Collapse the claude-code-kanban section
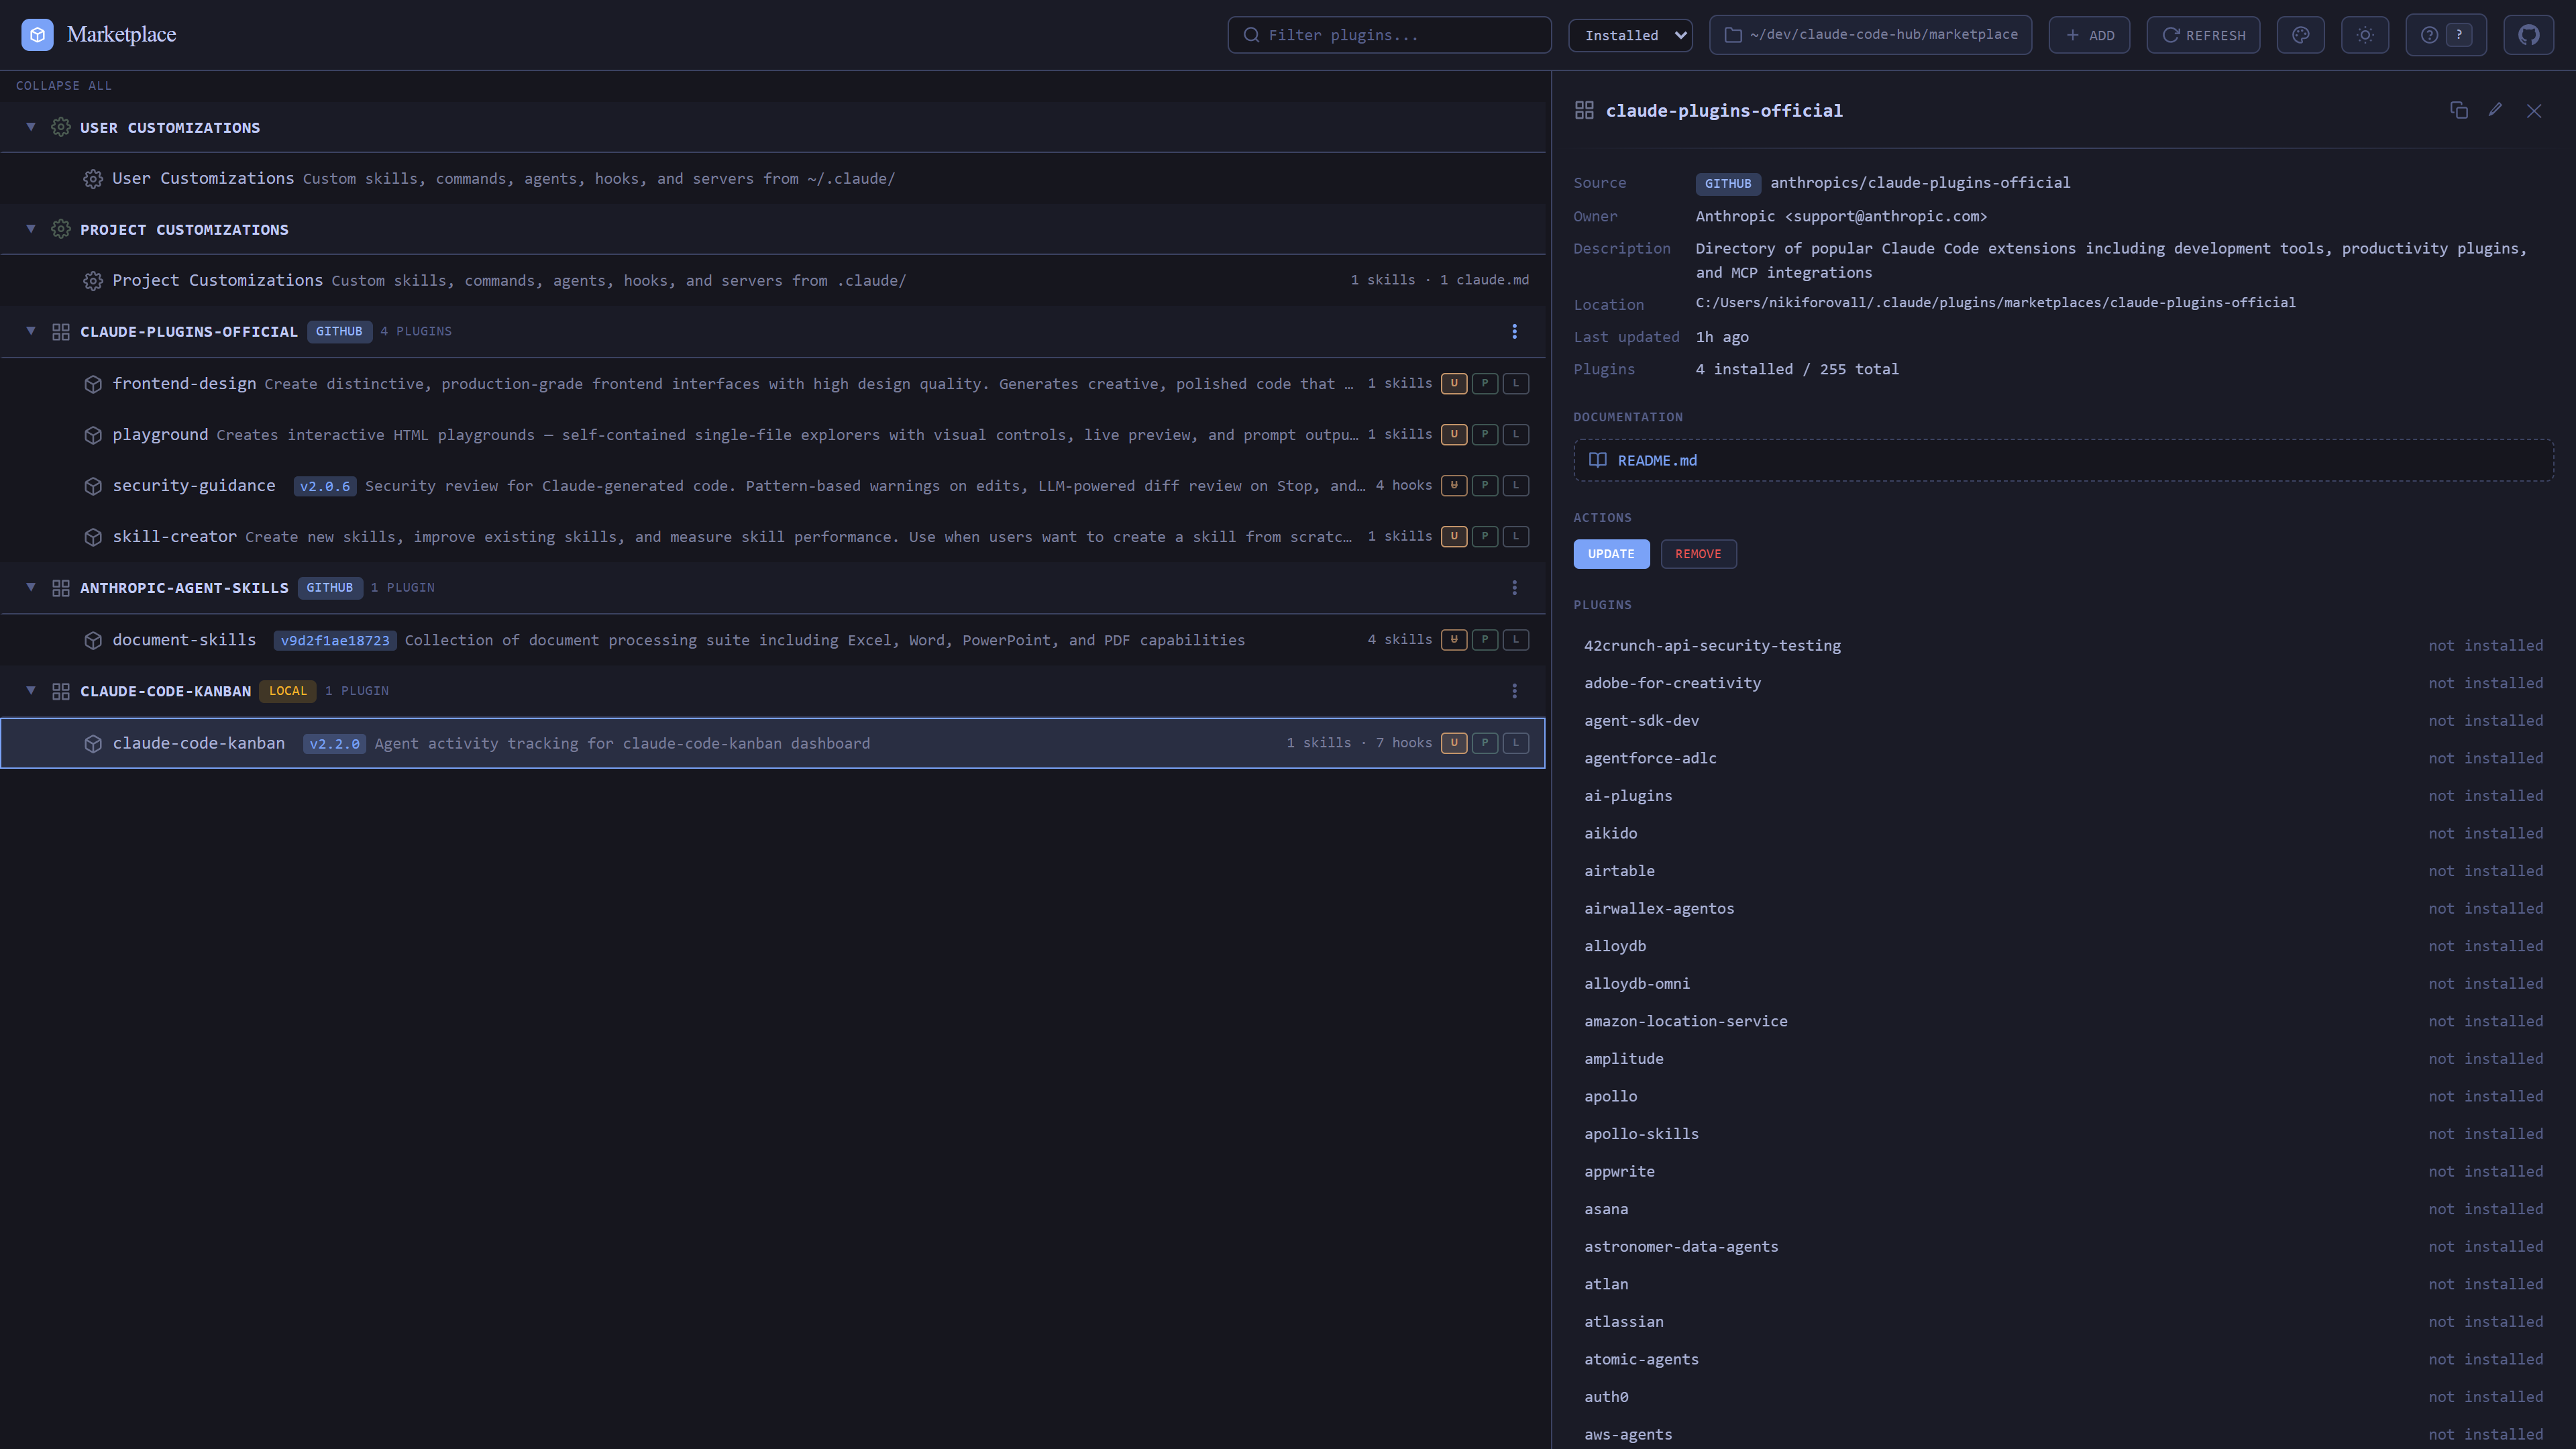2576x1449 pixels. [31, 691]
